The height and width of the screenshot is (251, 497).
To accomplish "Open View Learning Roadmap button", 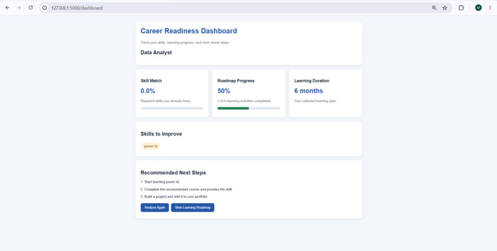I will (x=193, y=208).
